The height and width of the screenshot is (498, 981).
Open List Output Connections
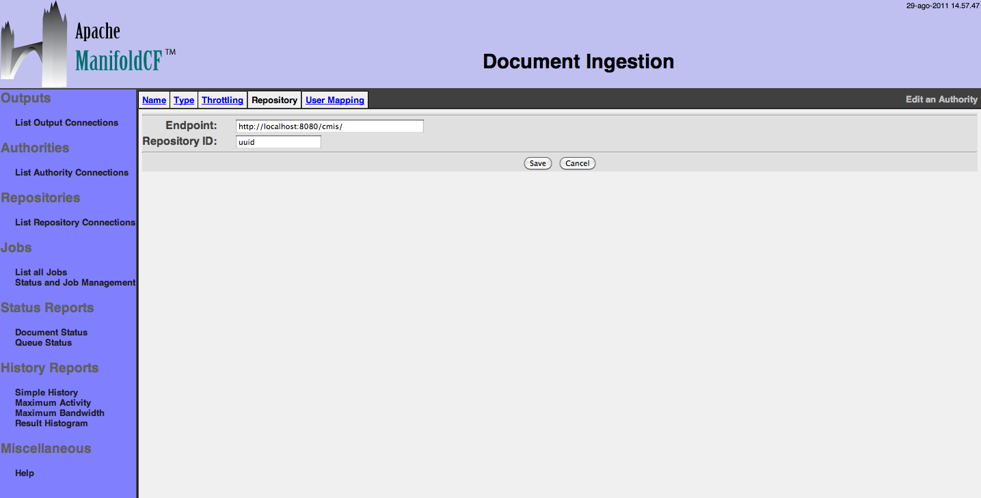coord(66,123)
